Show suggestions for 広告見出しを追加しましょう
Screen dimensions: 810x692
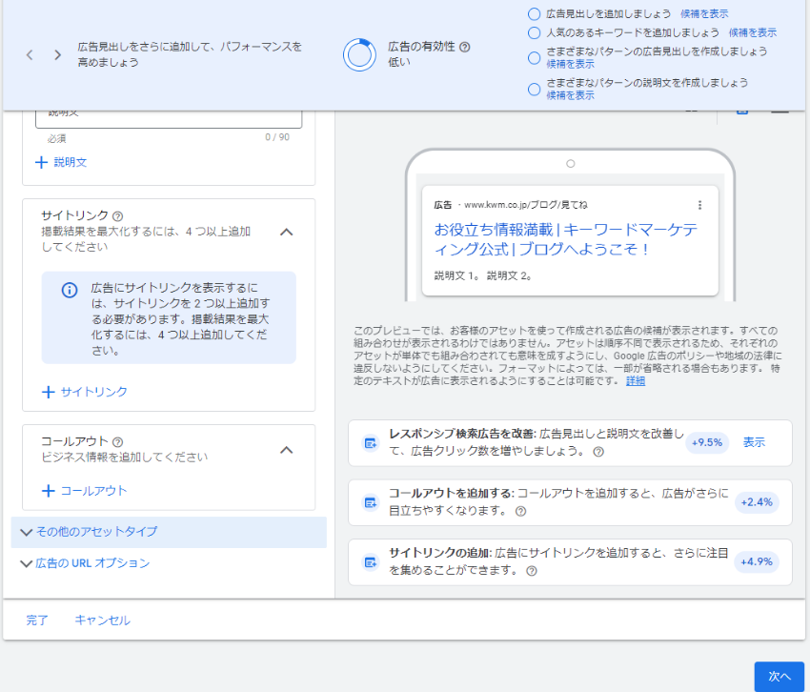coord(704,14)
